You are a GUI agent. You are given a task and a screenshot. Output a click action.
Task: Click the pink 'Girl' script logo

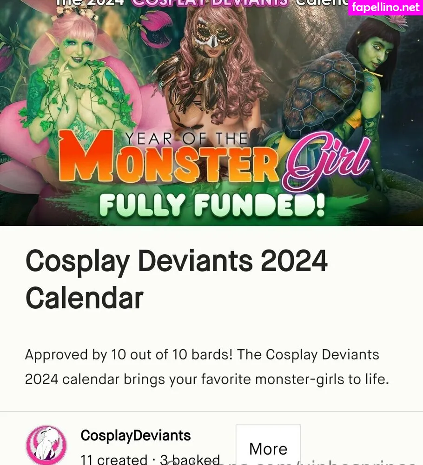(325, 162)
